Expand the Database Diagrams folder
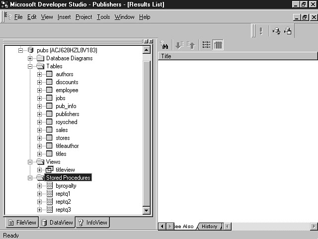 click(x=30, y=58)
